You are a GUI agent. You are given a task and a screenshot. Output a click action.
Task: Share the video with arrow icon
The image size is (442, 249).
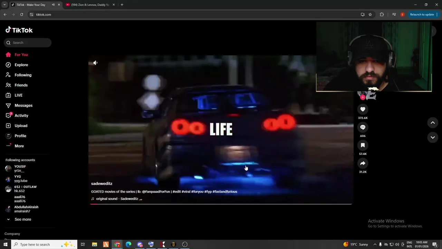pos(363,163)
